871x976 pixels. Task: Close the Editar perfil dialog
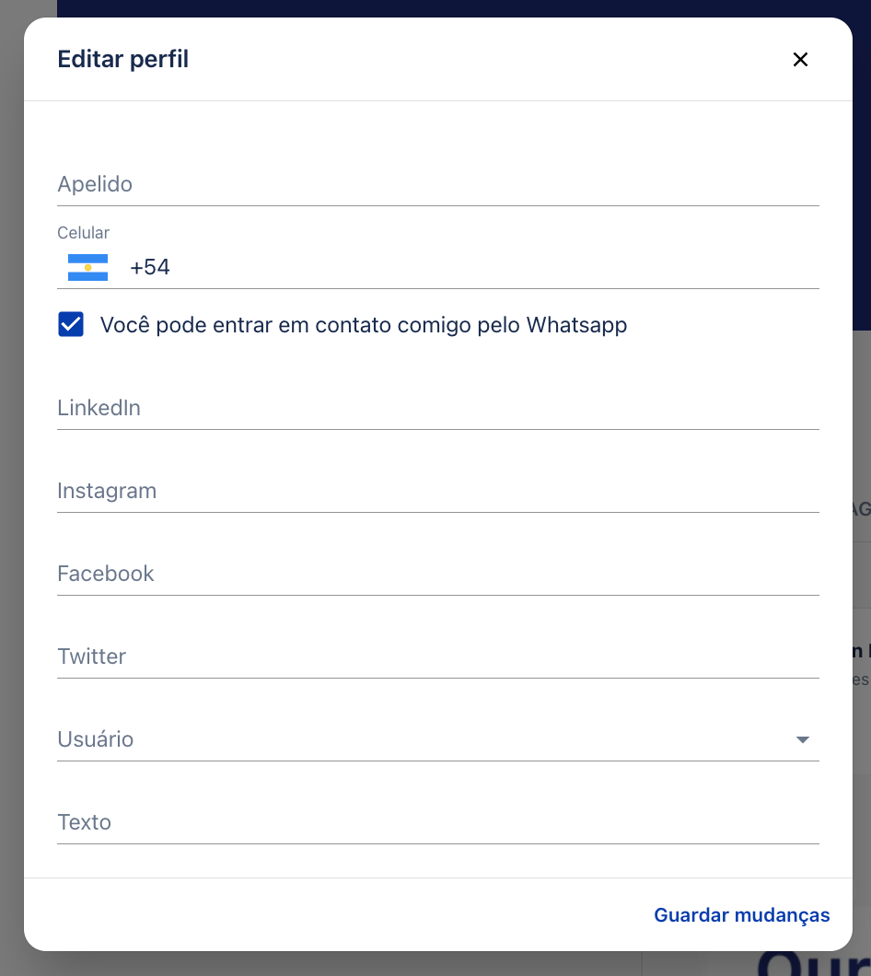tap(800, 59)
